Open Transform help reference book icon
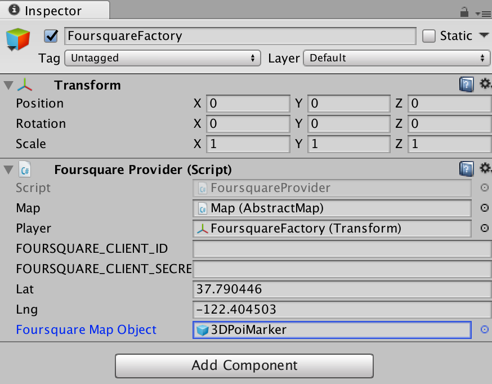This screenshot has height=384, width=492. coord(467,84)
